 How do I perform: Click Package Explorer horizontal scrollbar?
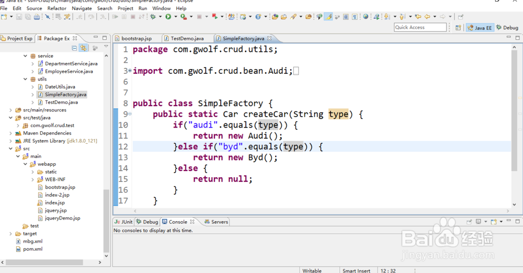44,263
